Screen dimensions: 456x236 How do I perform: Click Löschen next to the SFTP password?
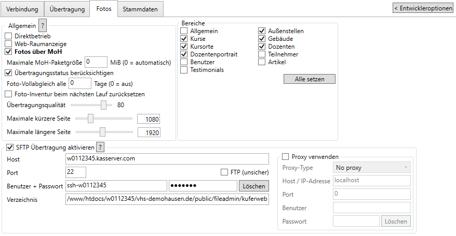click(254, 186)
